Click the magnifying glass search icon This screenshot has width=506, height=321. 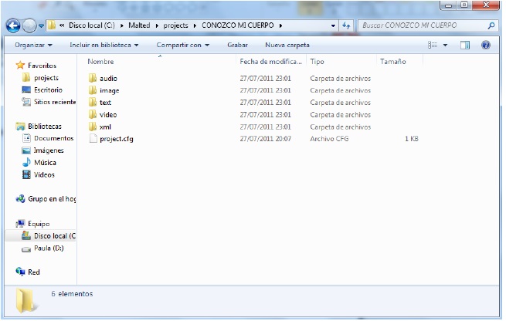pos(491,25)
